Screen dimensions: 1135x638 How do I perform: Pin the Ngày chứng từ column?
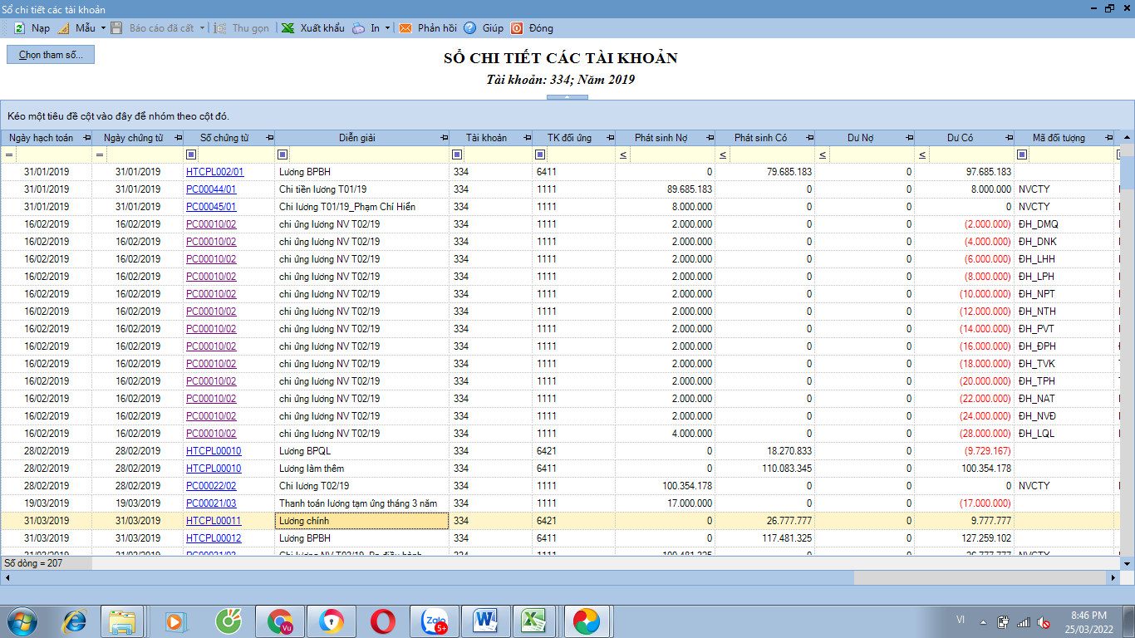(x=178, y=138)
